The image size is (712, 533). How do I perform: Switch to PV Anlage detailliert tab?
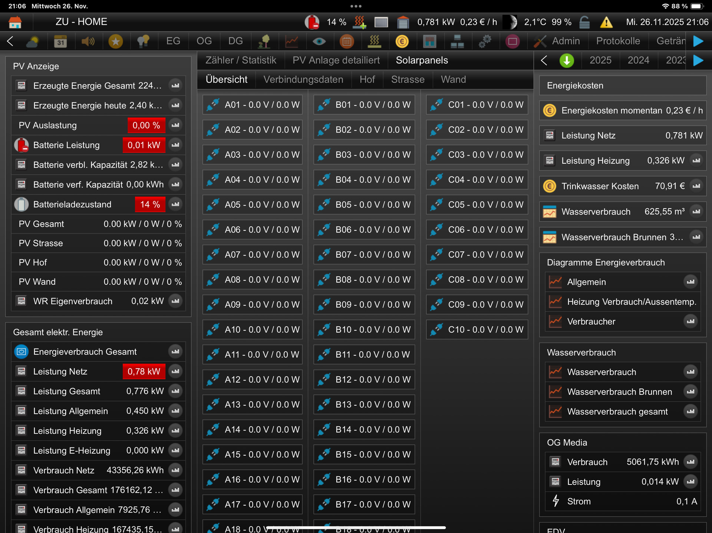tap(336, 60)
